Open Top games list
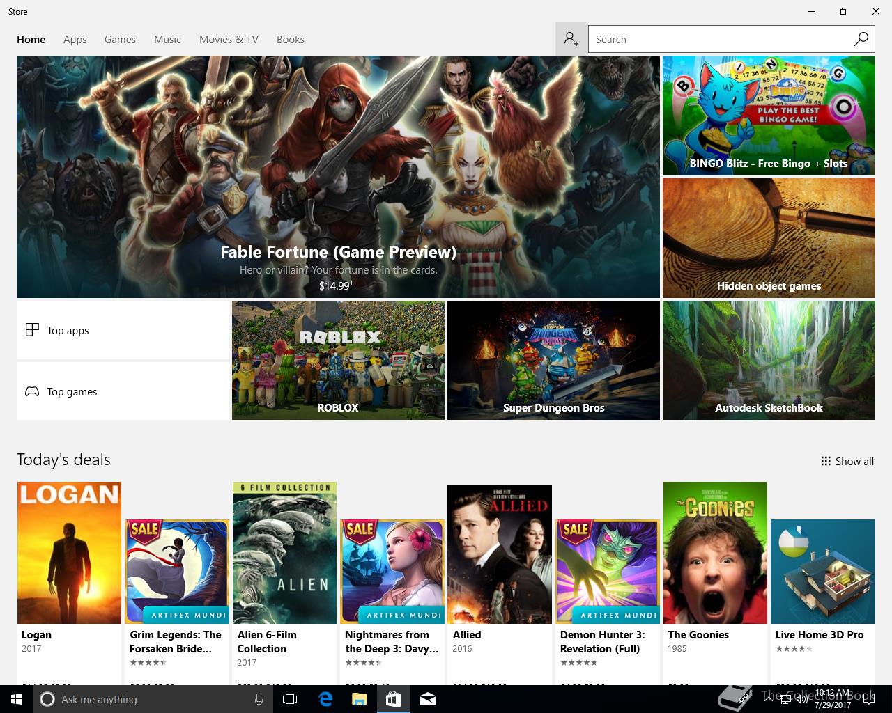Image resolution: width=892 pixels, height=713 pixels. 123,391
